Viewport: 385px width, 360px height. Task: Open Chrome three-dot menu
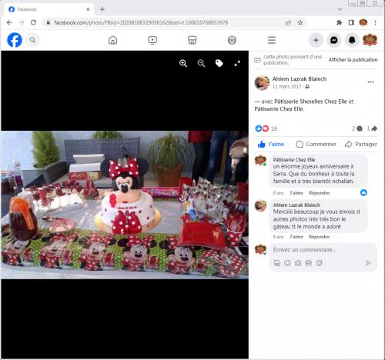tap(375, 22)
